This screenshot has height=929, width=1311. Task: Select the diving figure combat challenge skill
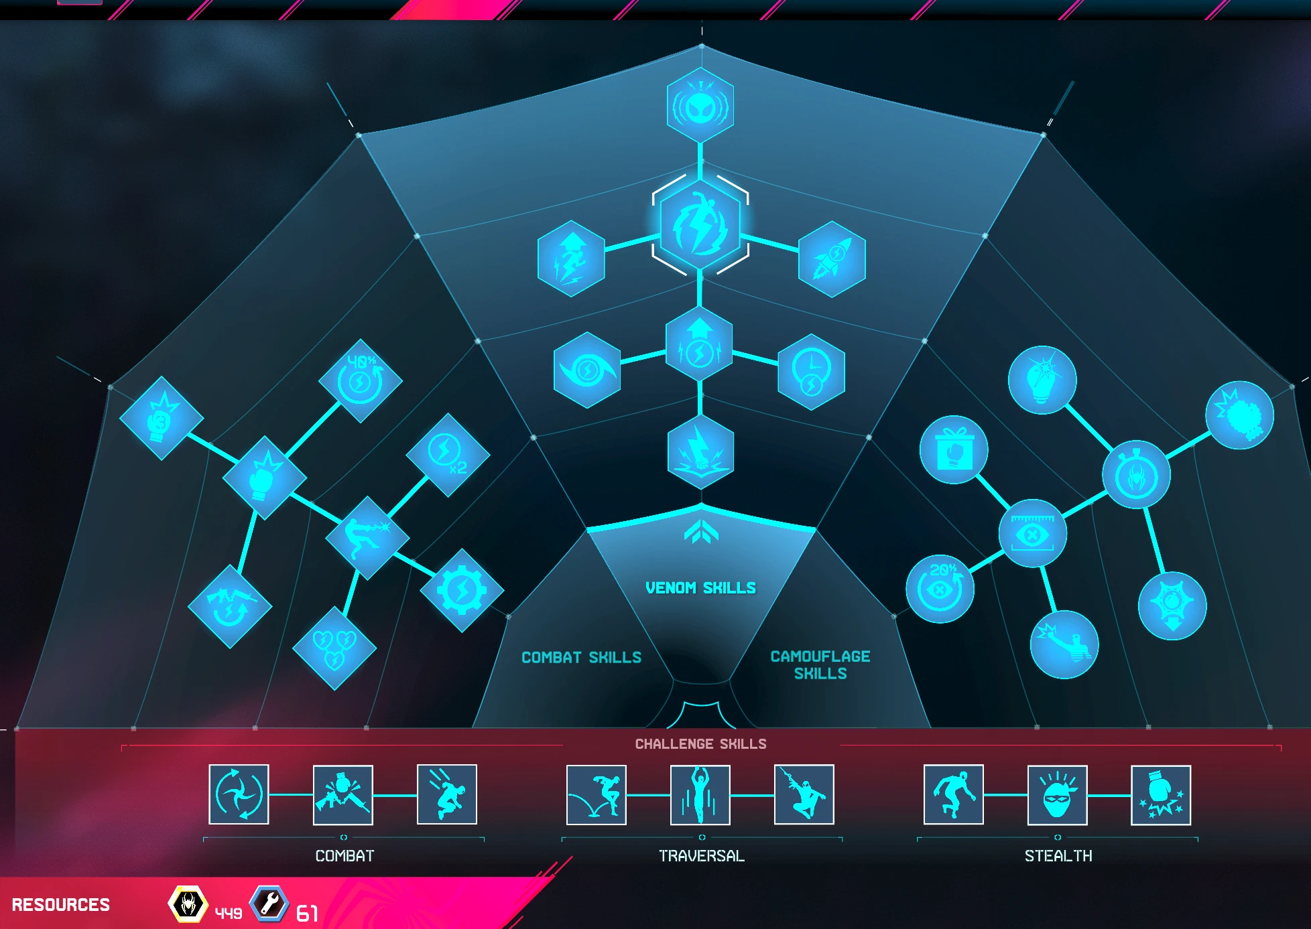447,794
